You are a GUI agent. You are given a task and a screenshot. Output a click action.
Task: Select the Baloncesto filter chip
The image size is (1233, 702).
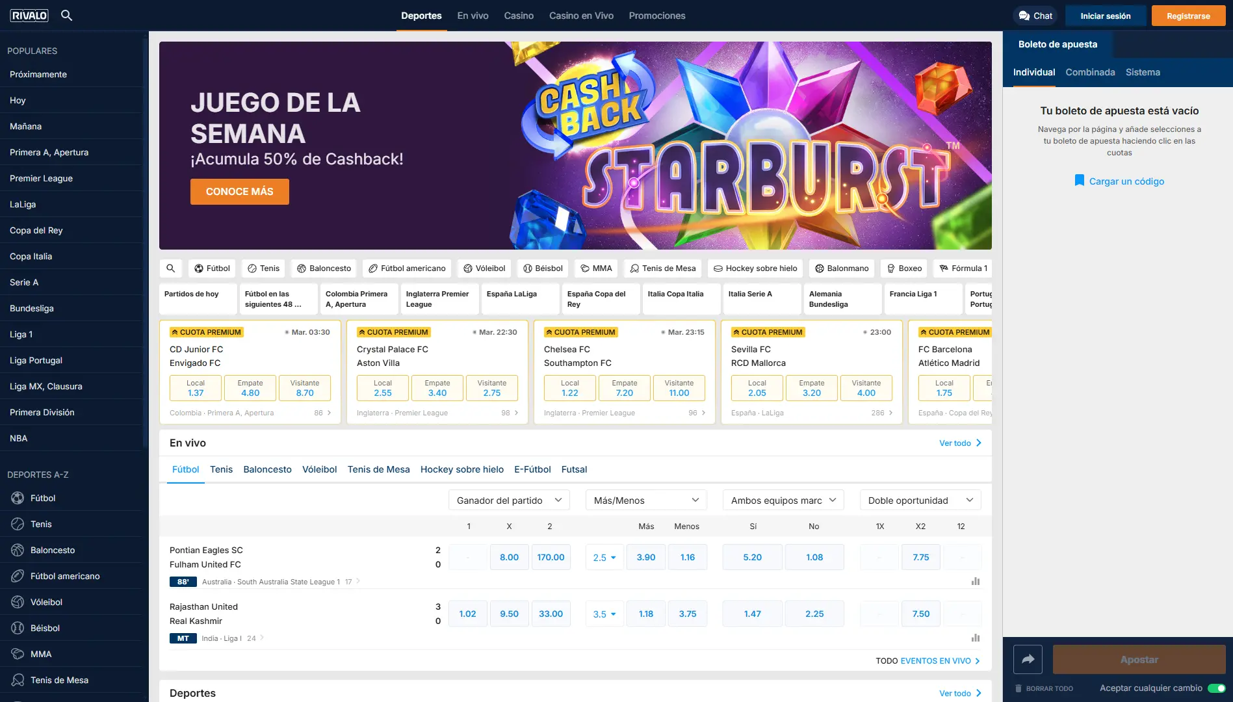(x=323, y=268)
